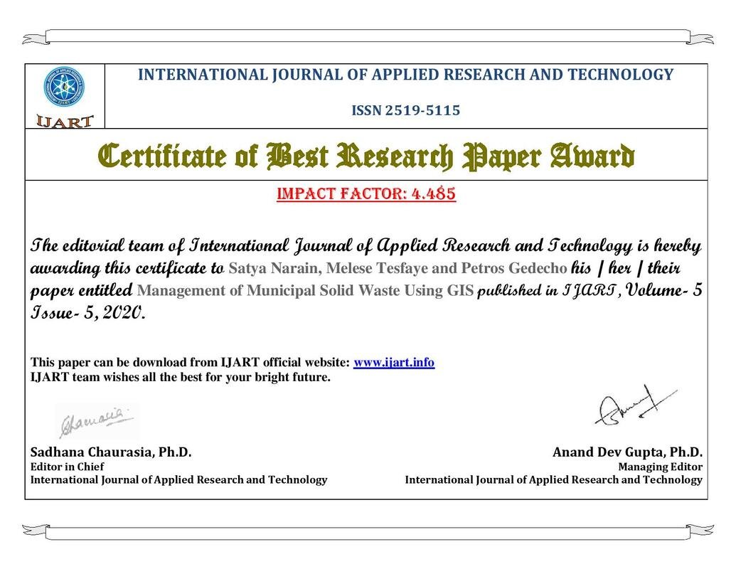The height and width of the screenshot is (569, 736).
Task: Click the ISSN 2519-5115 text
Action: tap(405, 111)
